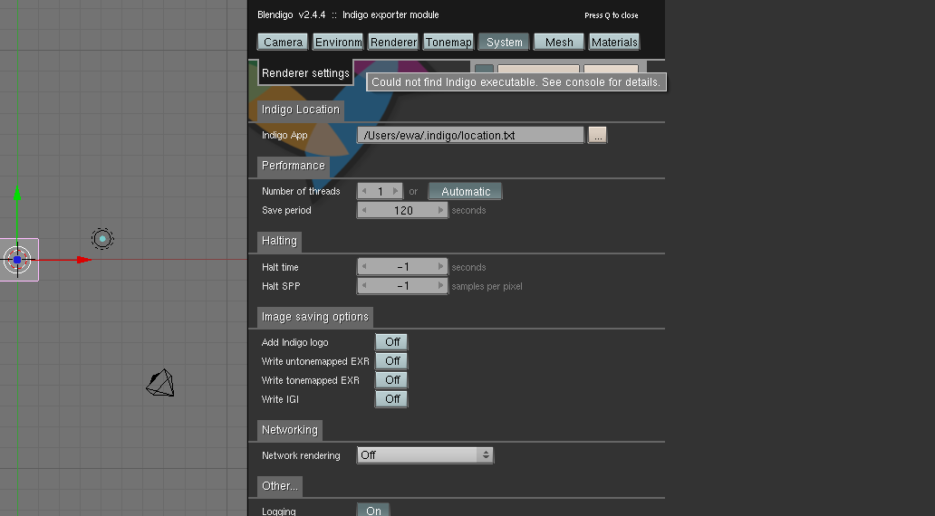Open the Renderer tab
Screen dimensions: 935x516
[393, 42]
